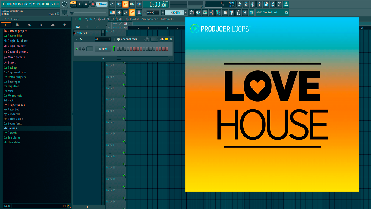Click the download content library icon
The width and height of the screenshot is (371, 209).
point(286,4)
